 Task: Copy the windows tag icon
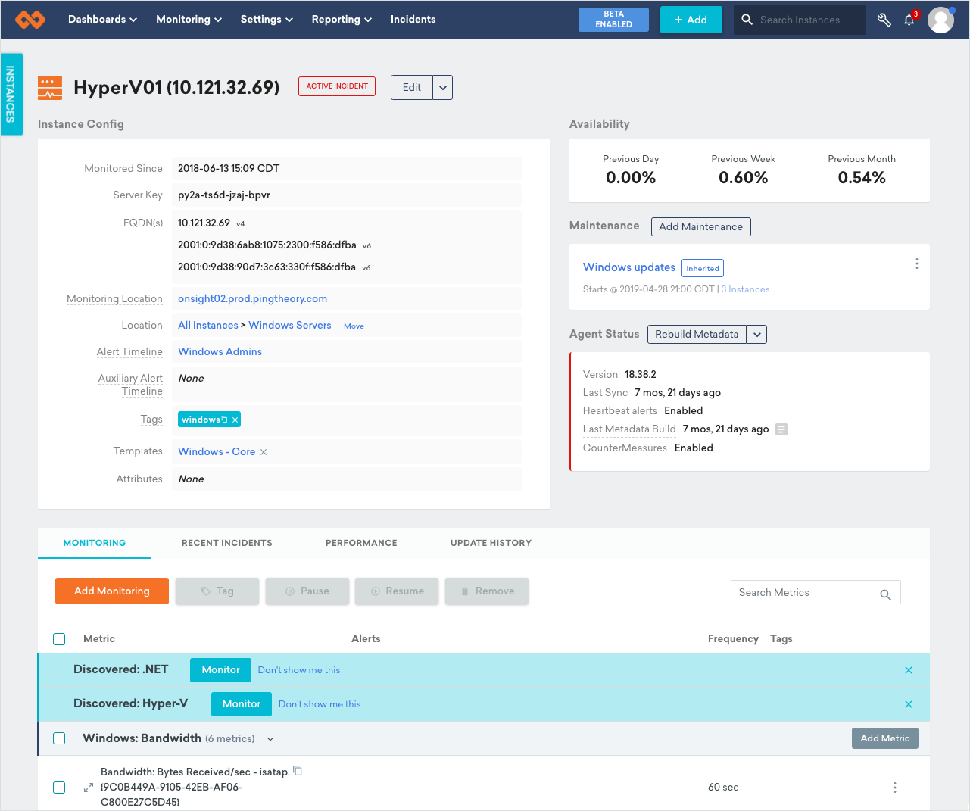click(x=224, y=420)
